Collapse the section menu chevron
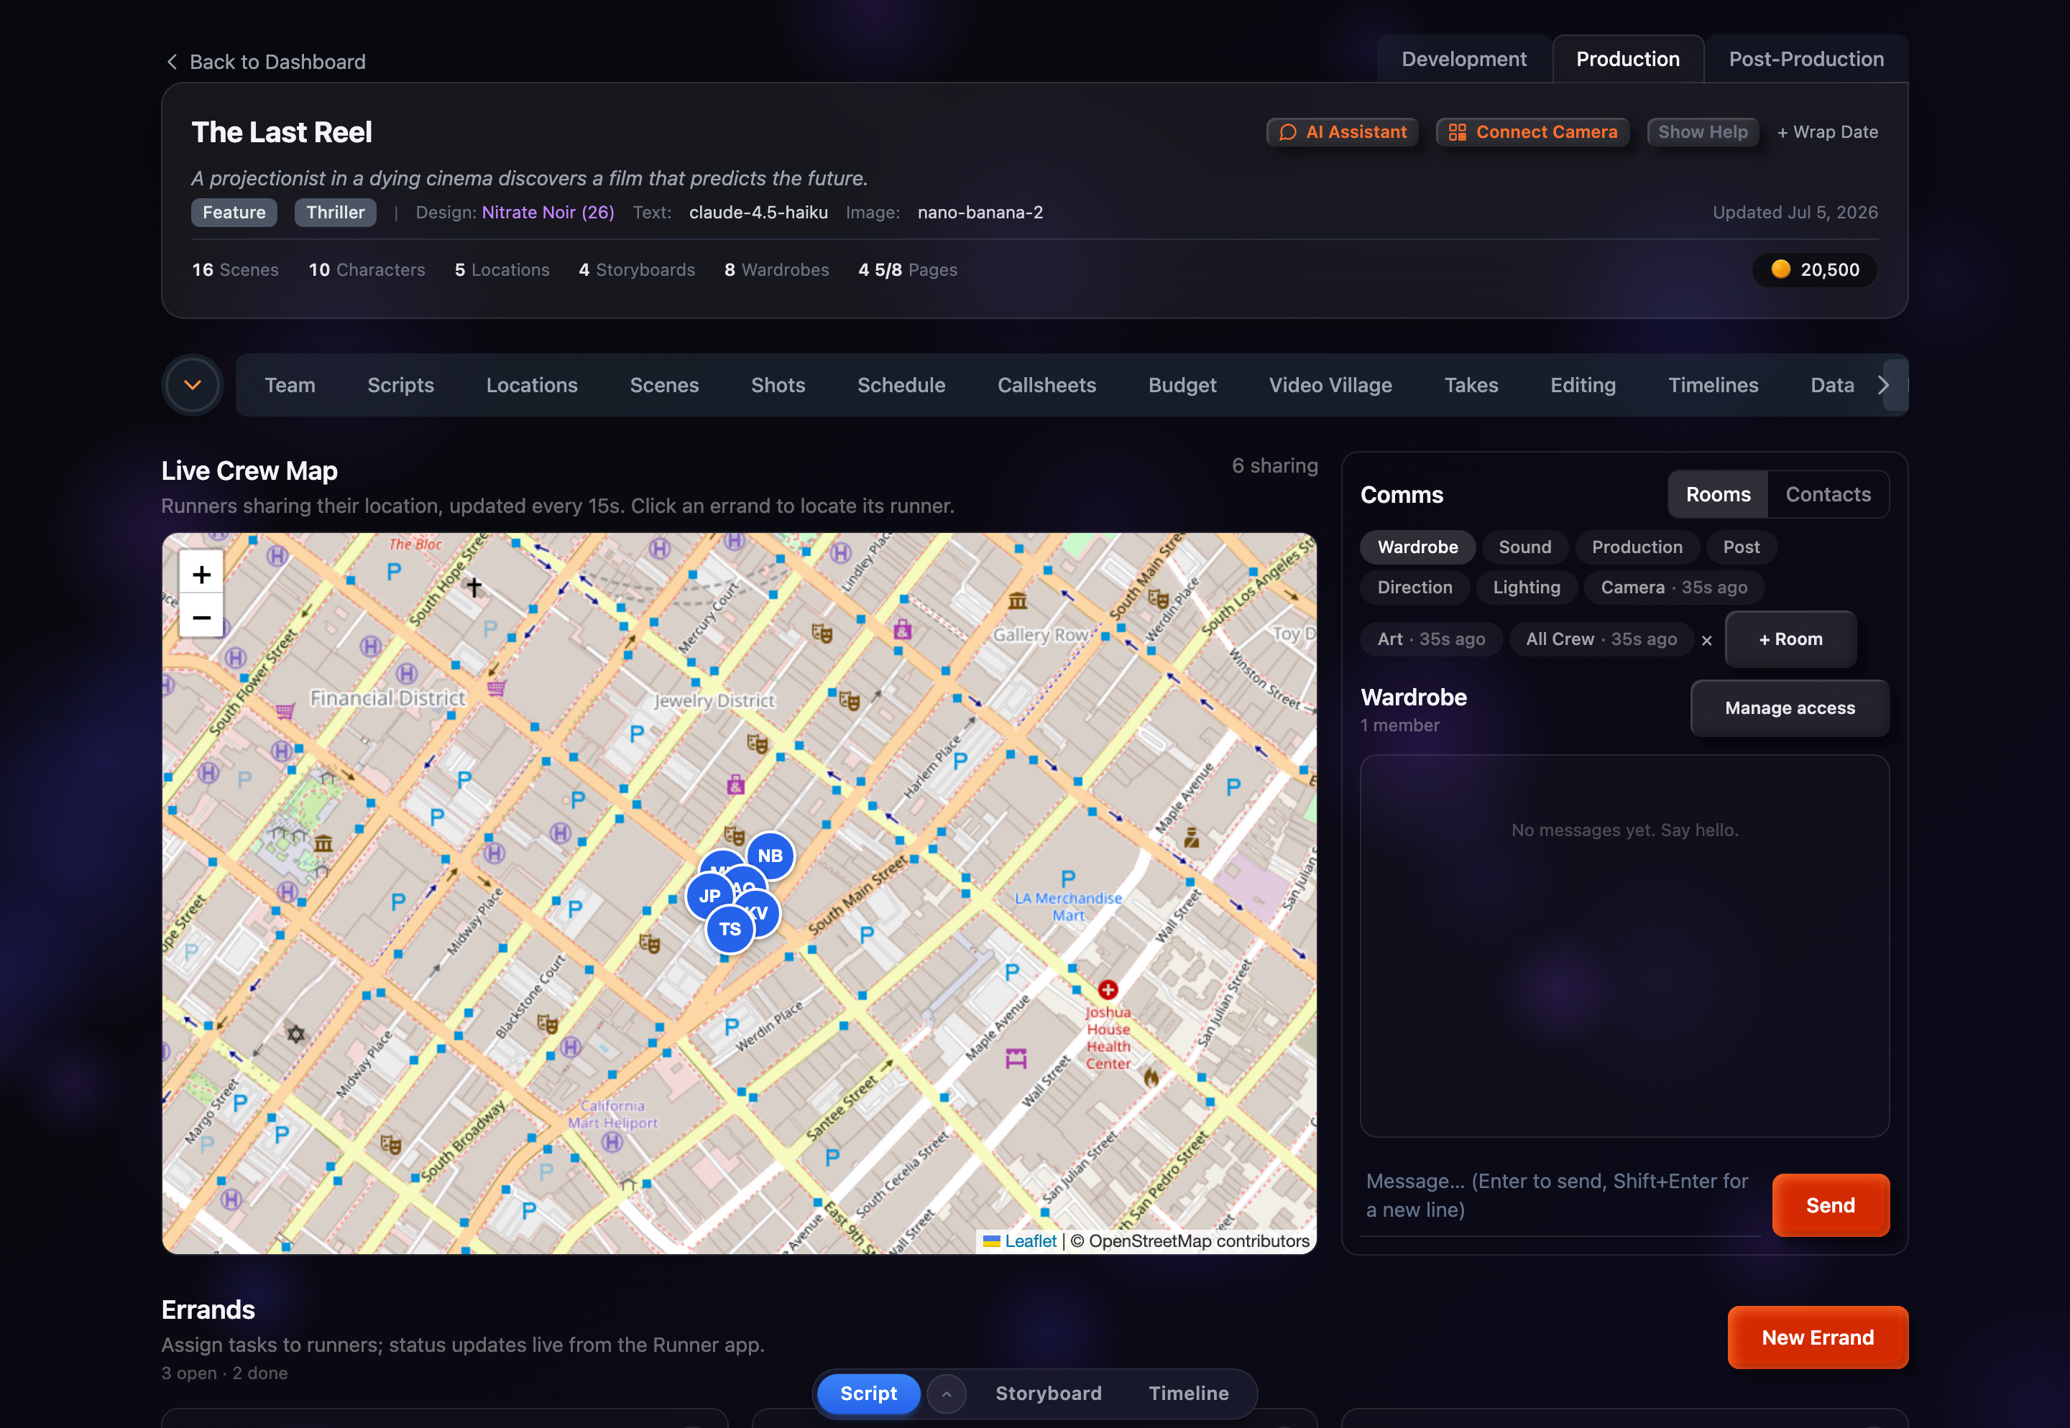Screen dimensions: 2070x1428 193,385
